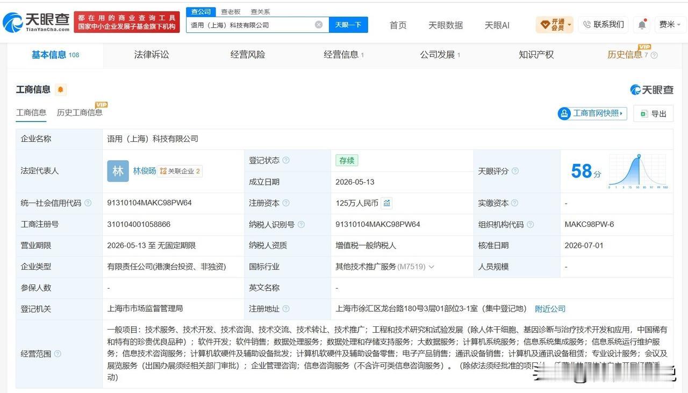Click the 林 avatar of the legal representative

(x=118, y=171)
